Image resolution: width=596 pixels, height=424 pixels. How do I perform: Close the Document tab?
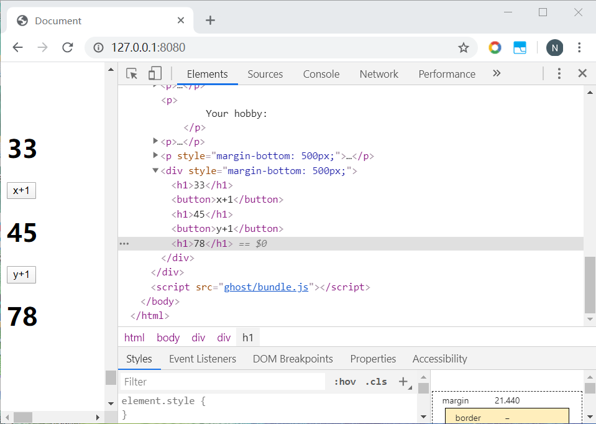181,20
